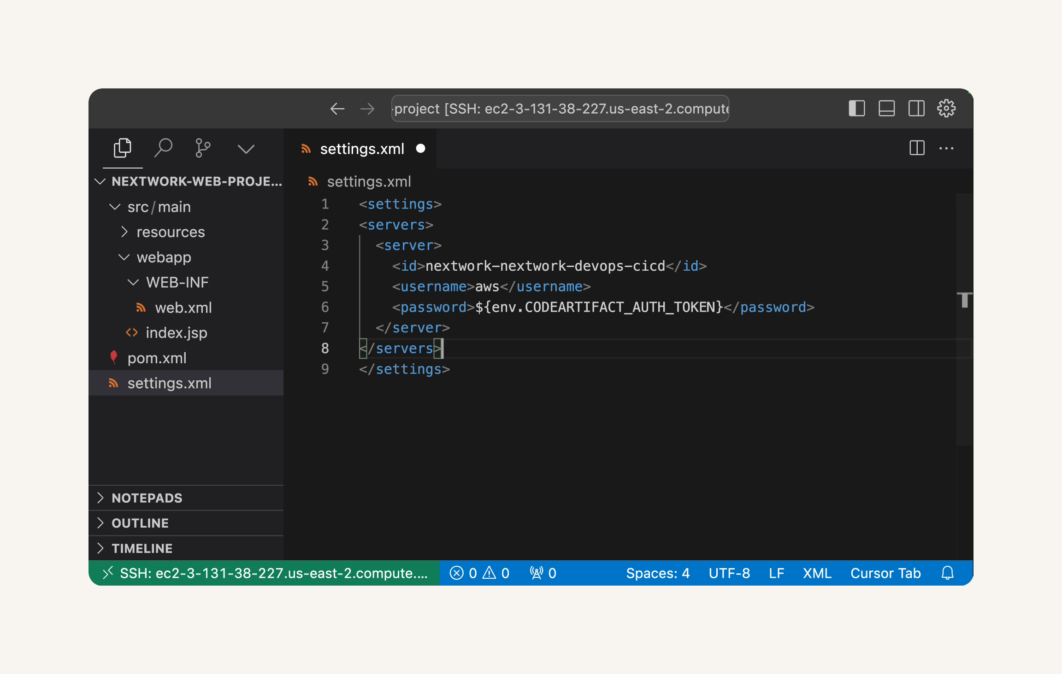Click unsaved dot on settings.xml tab
This screenshot has width=1062, height=674.
point(420,148)
